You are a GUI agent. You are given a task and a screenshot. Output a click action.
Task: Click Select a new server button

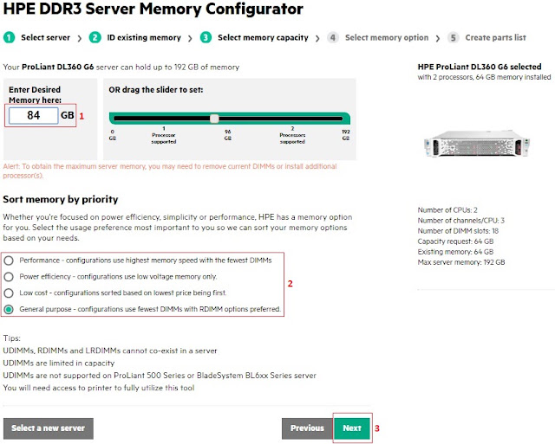(x=49, y=428)
